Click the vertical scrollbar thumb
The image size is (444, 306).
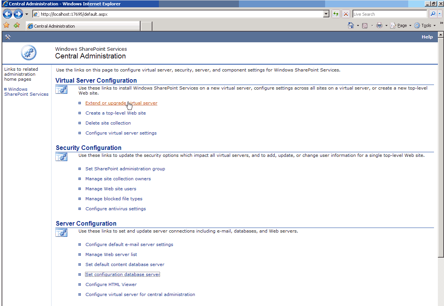441,147
